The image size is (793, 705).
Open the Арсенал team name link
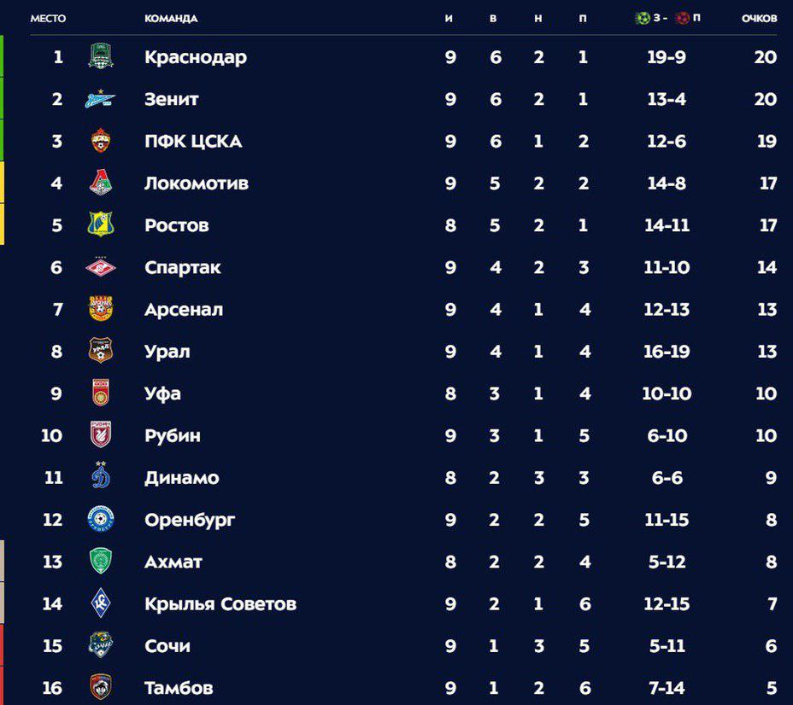tap(184, 309)
